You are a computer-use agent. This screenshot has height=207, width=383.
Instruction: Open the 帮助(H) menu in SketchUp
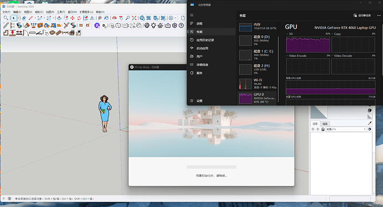pyautogui.click(x=100, y=12)
